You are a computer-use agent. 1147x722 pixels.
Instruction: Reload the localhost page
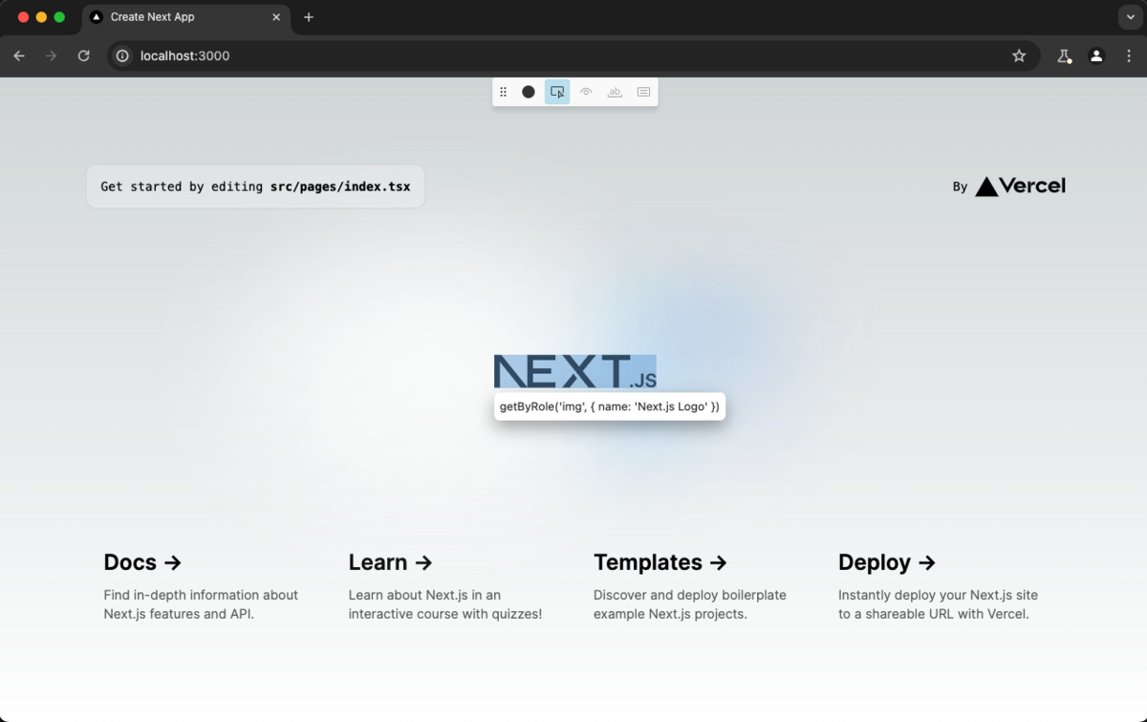click(x=84, y=55)
